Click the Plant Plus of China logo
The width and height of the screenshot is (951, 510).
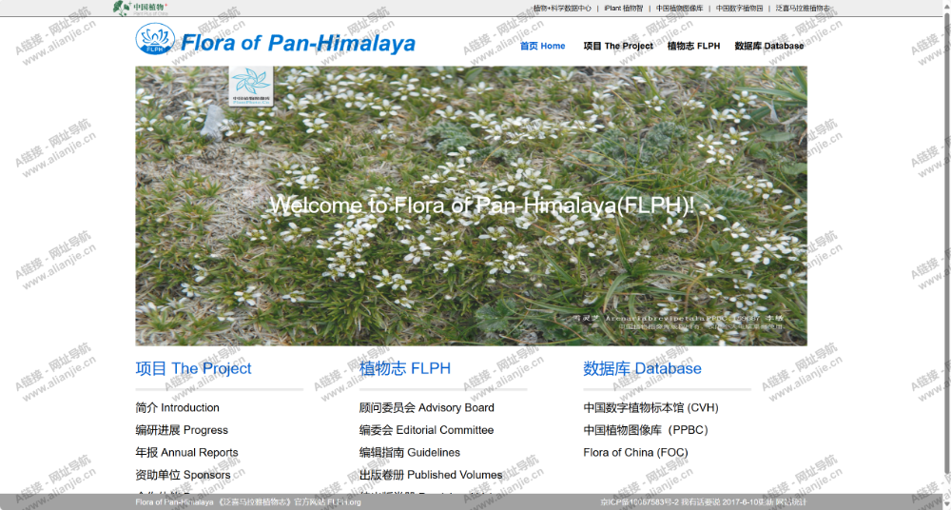coord(140,8)
